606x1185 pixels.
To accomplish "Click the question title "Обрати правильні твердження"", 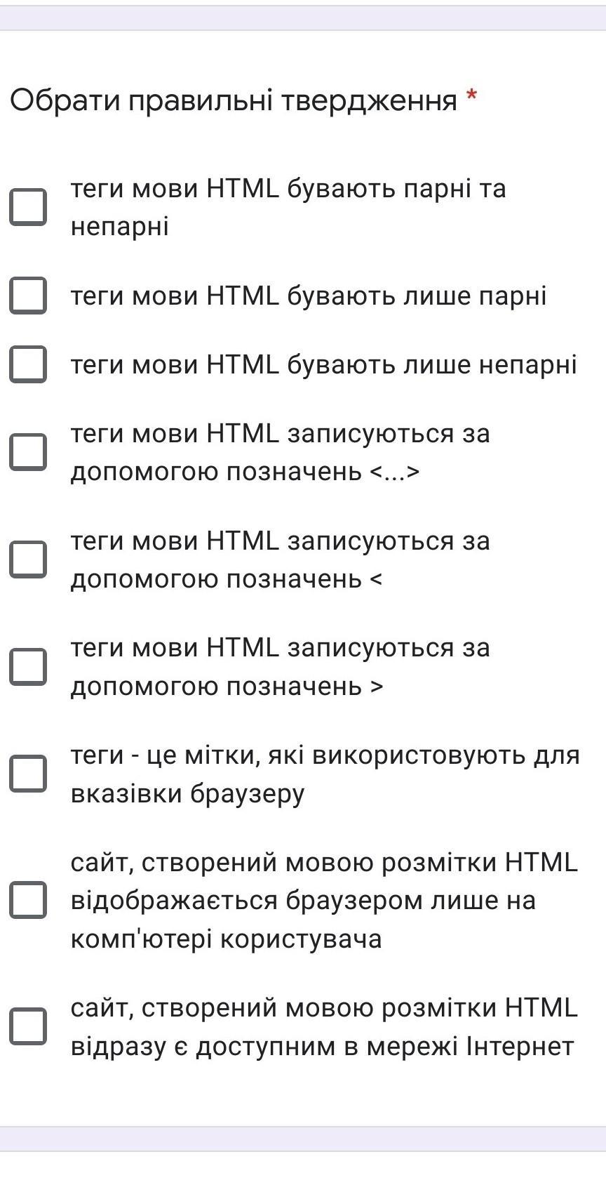I will tap(233, 100).
